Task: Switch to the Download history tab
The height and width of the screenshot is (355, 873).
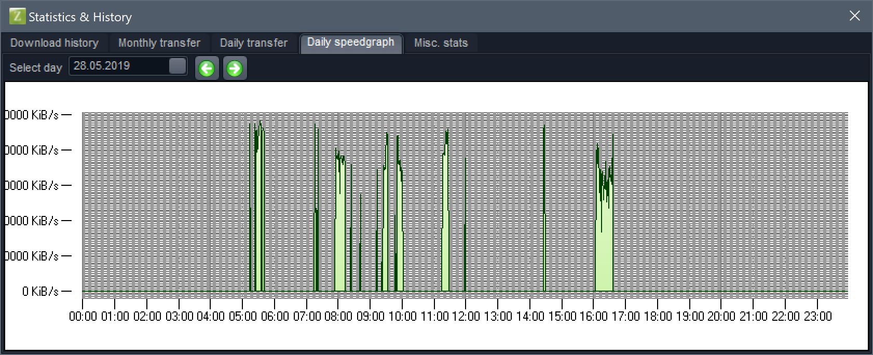Action: point(54,43)
